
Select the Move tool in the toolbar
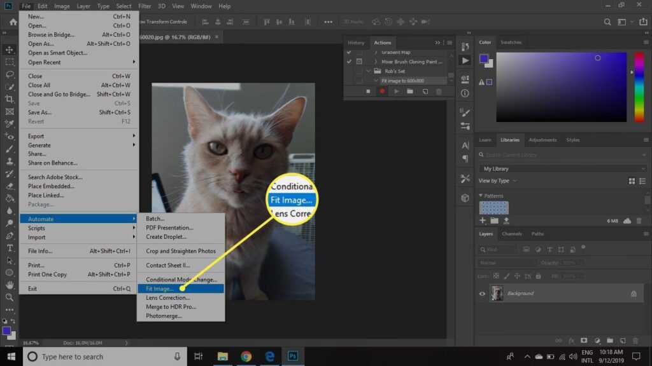tap(10, 50)
